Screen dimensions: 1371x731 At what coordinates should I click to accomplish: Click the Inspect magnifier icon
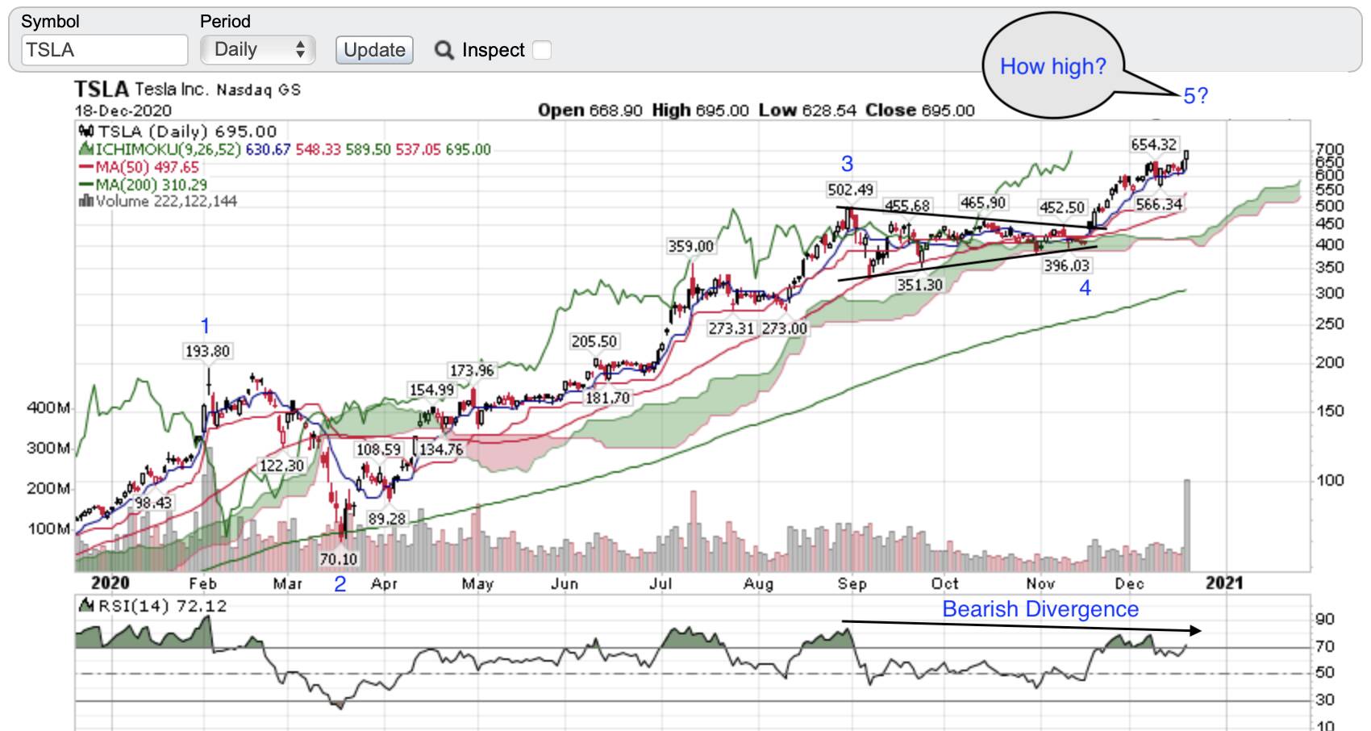444,50
